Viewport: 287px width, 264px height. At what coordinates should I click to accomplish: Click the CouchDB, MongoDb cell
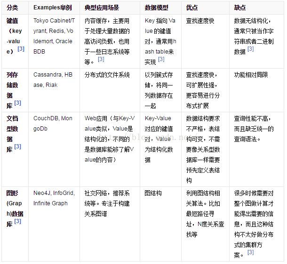point(54,149)
